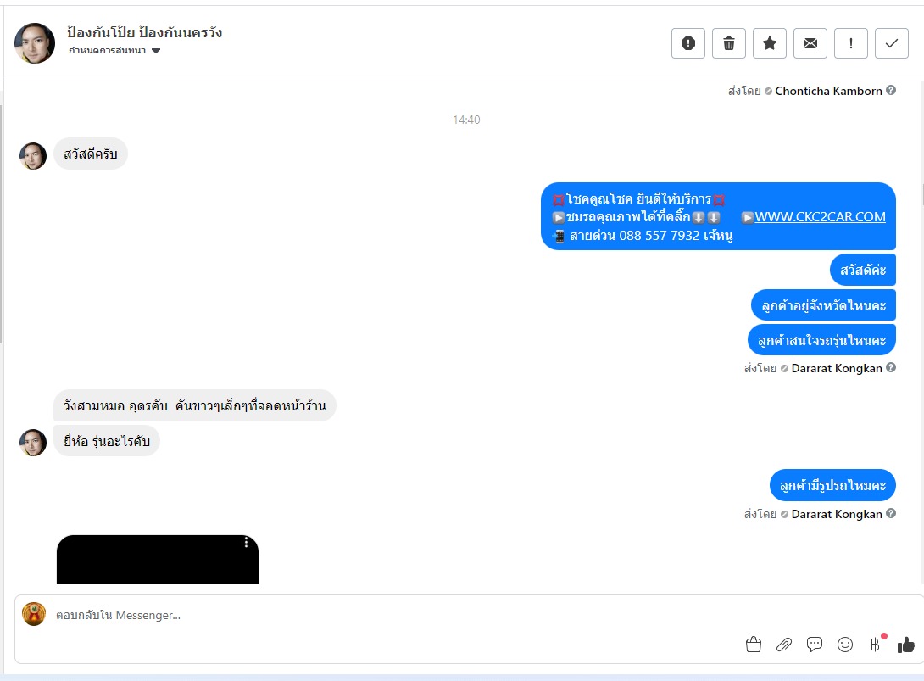The width and height of the screenshot is (924, 681).
Task: Open payment request baht icon
Action: click(x=876, y=645)
